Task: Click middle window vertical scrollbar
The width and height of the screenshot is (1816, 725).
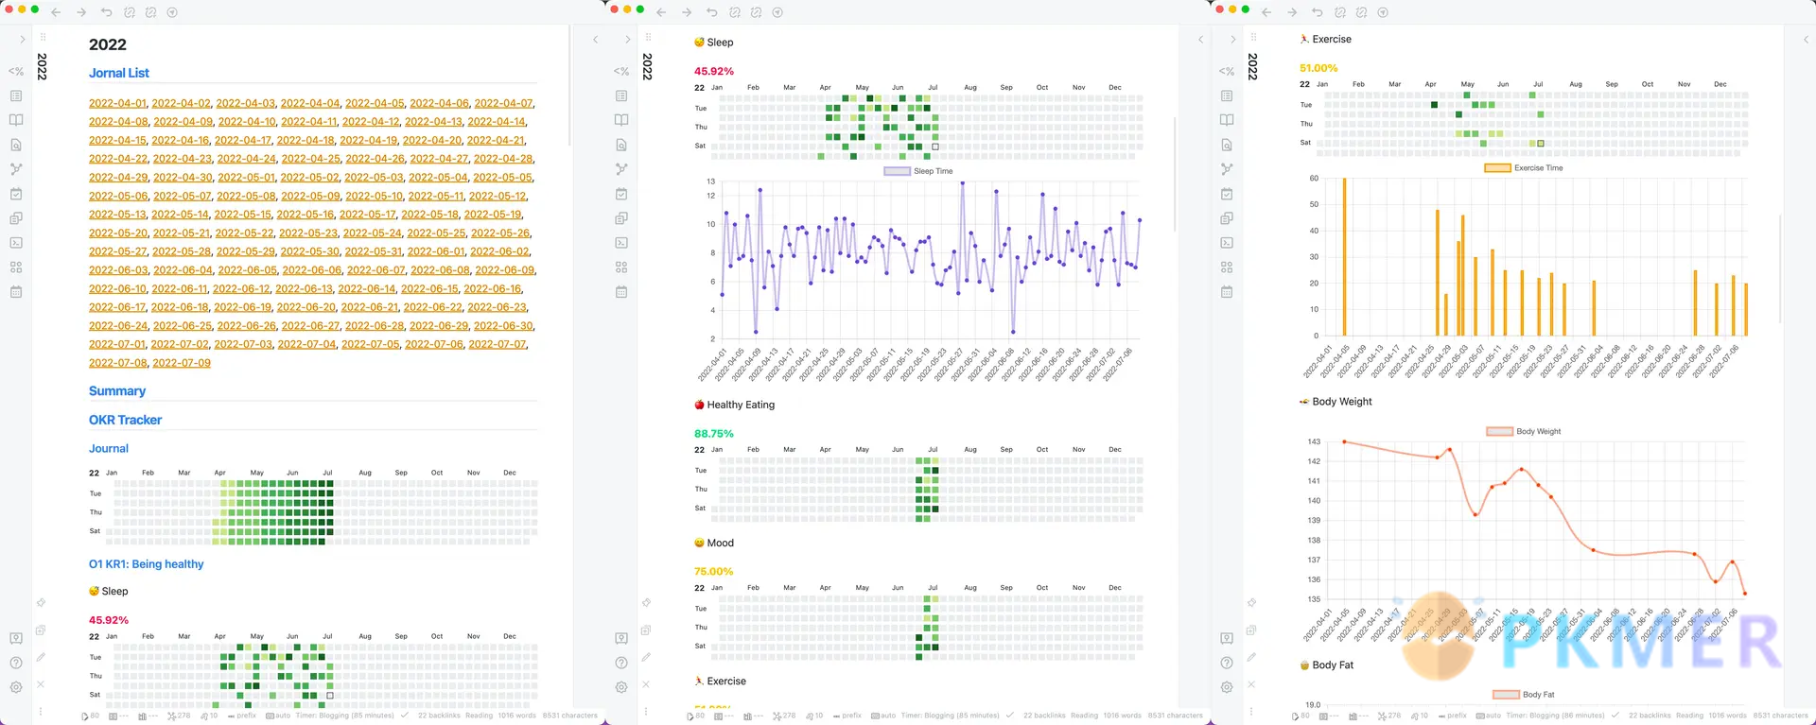Action: (x=1175, y=174)
